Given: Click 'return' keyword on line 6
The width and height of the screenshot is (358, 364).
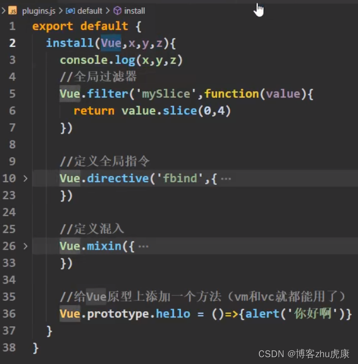Looking at the screenshot, I should pos(94,111).
